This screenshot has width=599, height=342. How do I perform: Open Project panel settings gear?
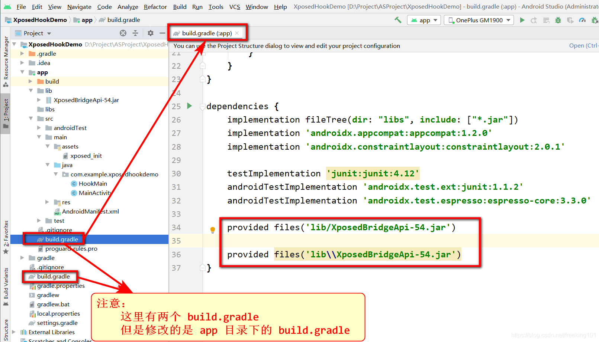[150, 33]
